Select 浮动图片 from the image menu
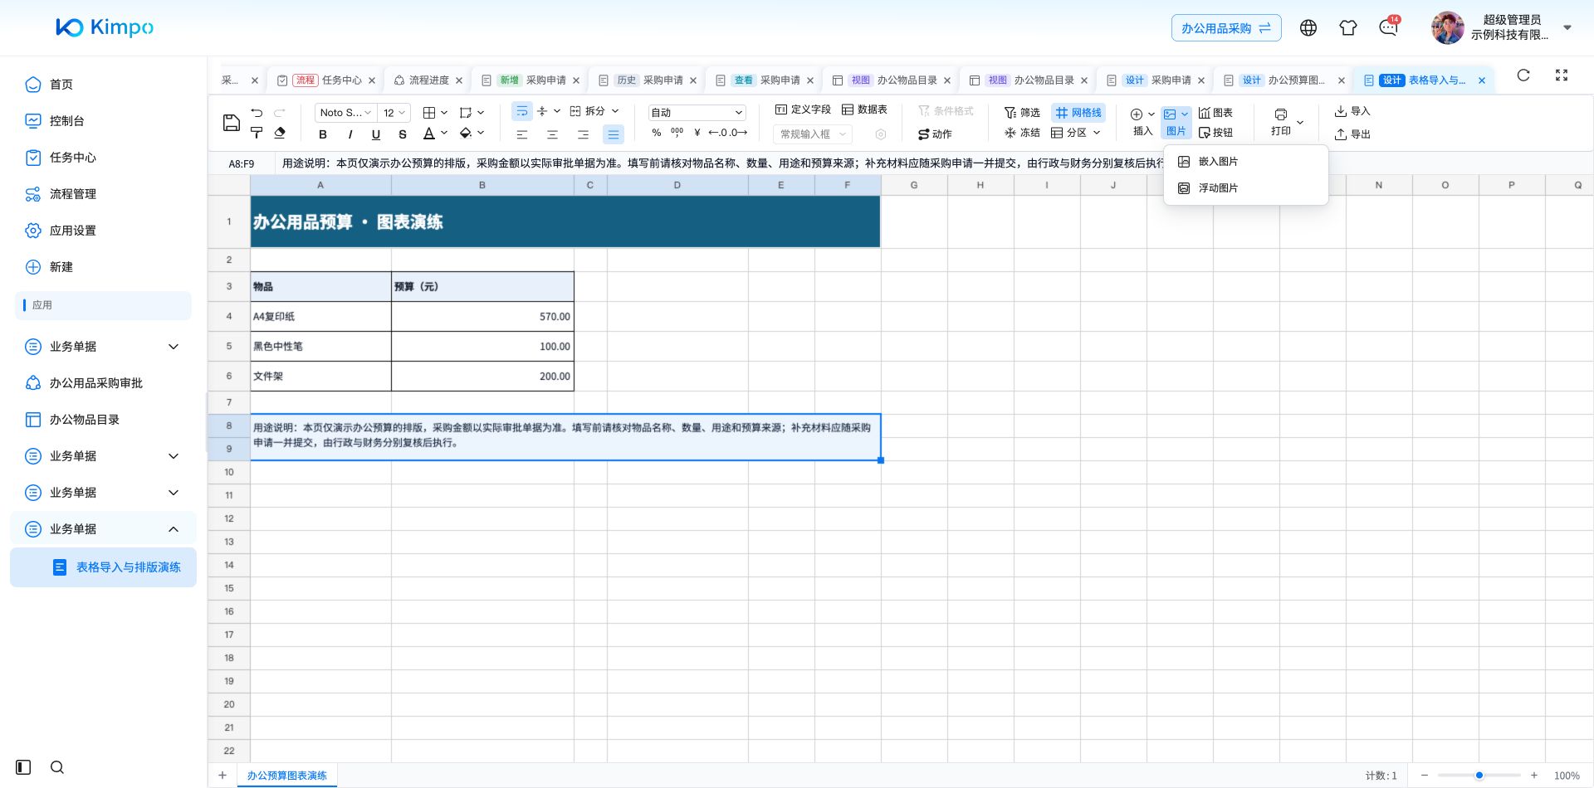The height and width of the screenshot is (788, 1594). coord(1246,188)
